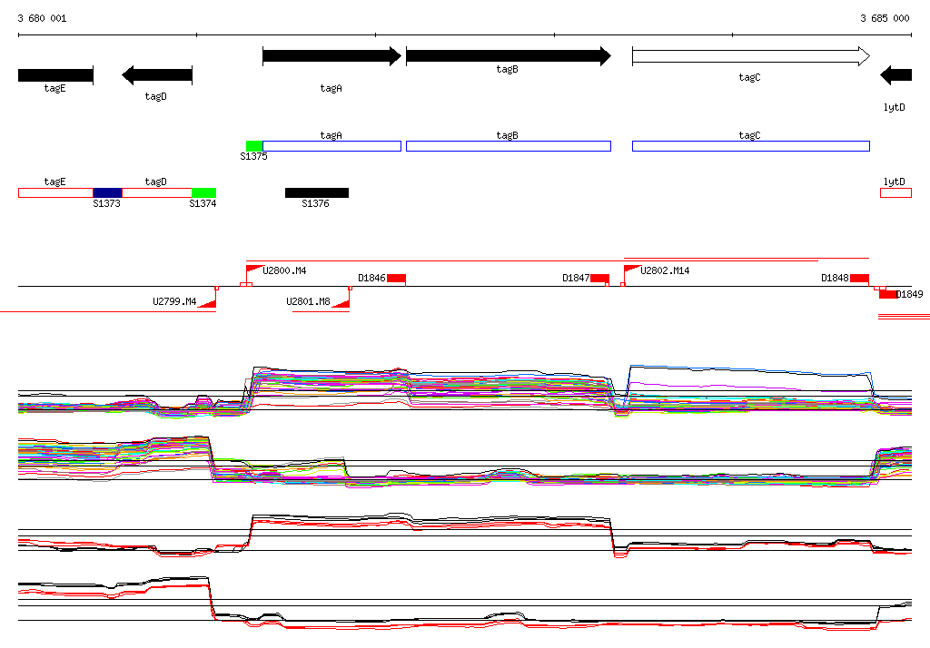Select the black S1376 segment bar
The height and width of the screenshot is (648, 930).
pos(317,192)
